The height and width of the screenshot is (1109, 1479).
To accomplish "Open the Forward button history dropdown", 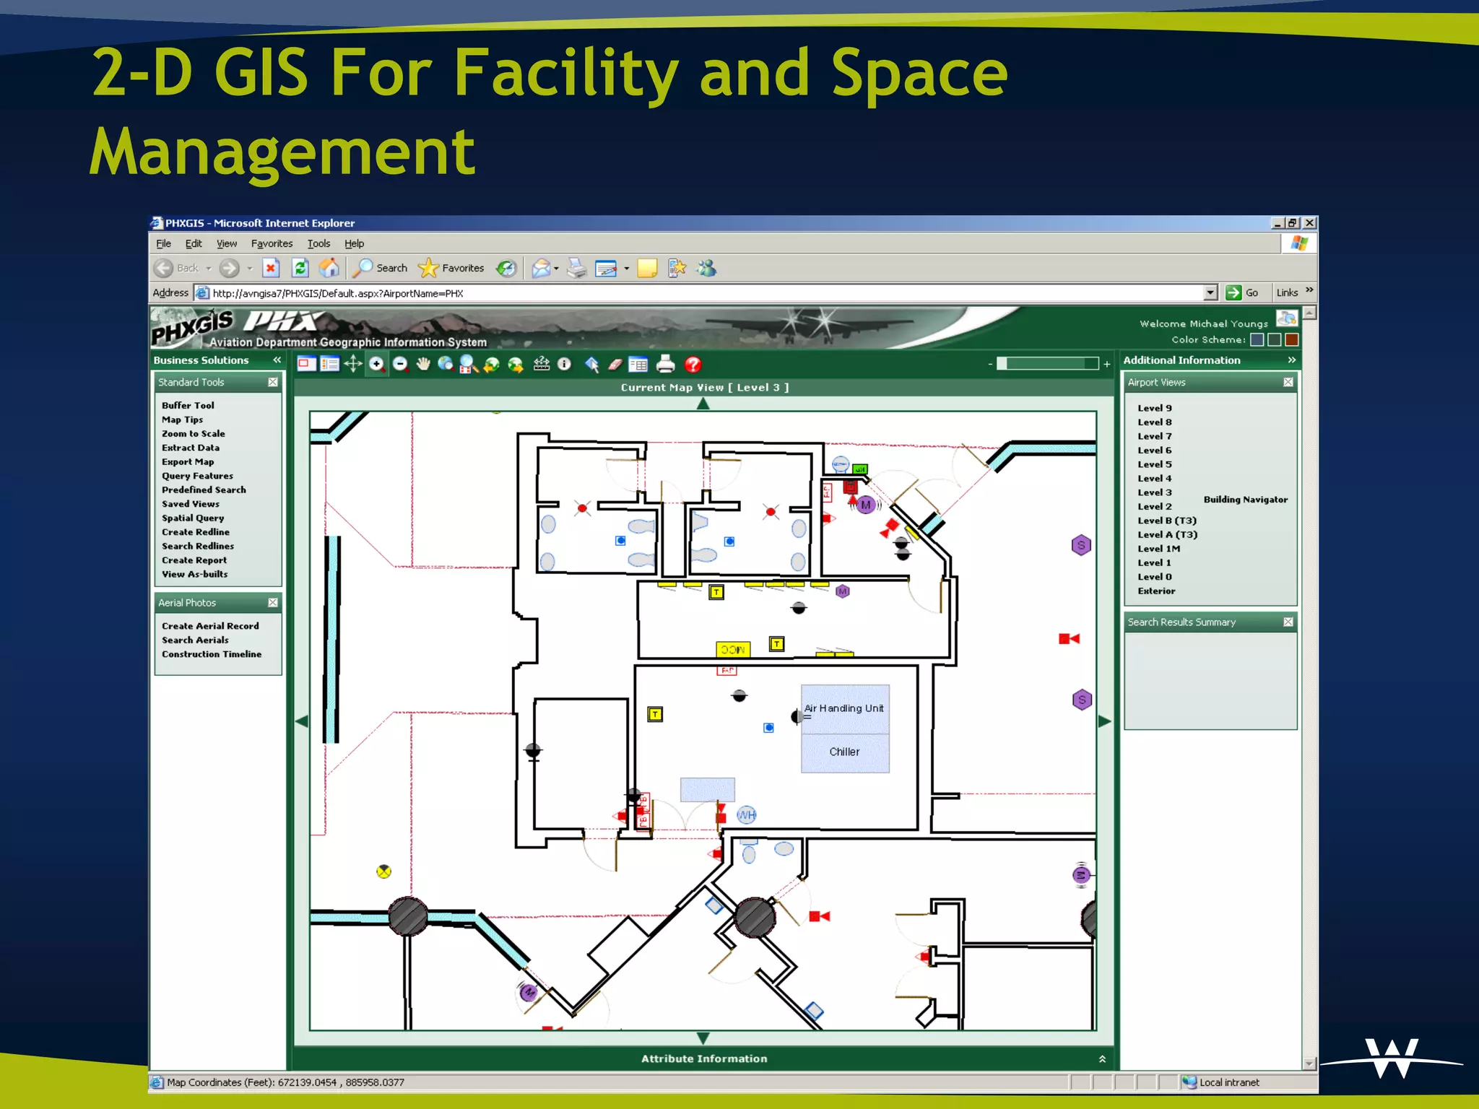I will tap(250, 269).
